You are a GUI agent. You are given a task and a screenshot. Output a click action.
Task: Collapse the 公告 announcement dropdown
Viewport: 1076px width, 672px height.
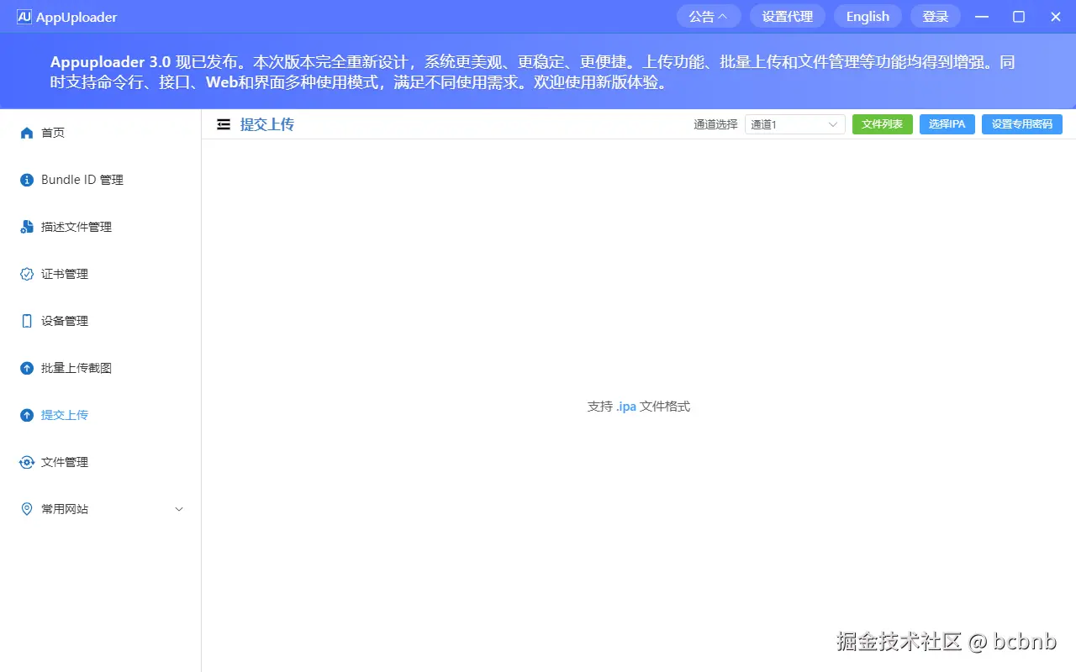coord(708,16)
